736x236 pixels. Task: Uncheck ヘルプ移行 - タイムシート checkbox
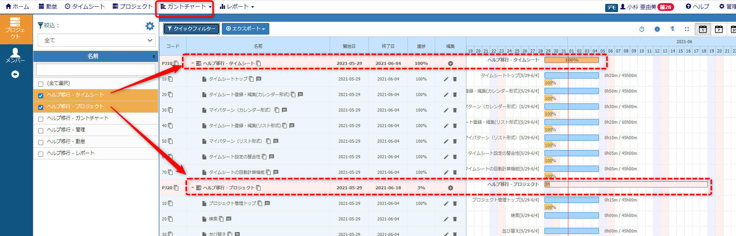click(x=40, y=96)
